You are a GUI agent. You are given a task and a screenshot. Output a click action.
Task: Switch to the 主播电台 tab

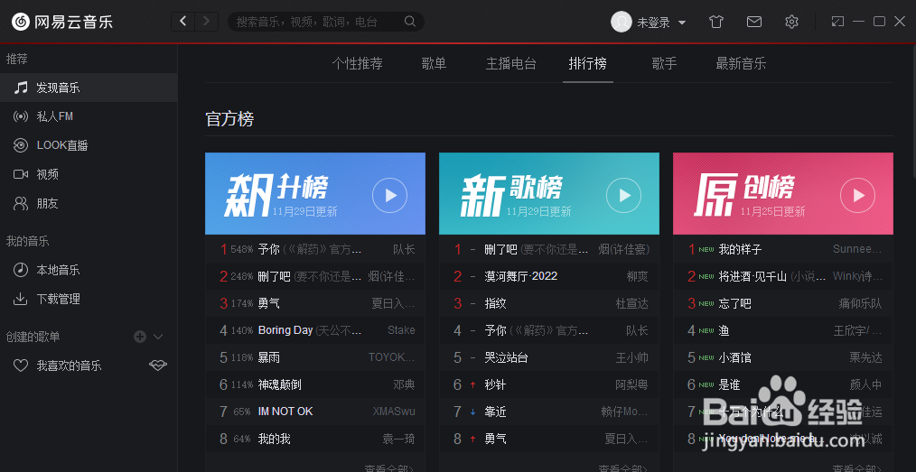click(511, 63)
